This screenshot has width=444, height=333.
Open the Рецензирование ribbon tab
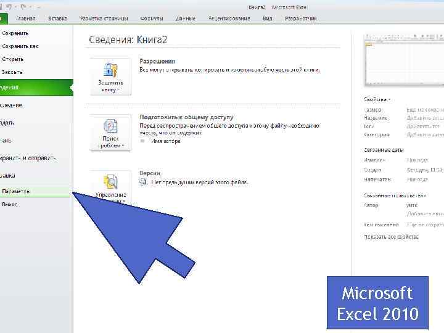pos(229,18)
